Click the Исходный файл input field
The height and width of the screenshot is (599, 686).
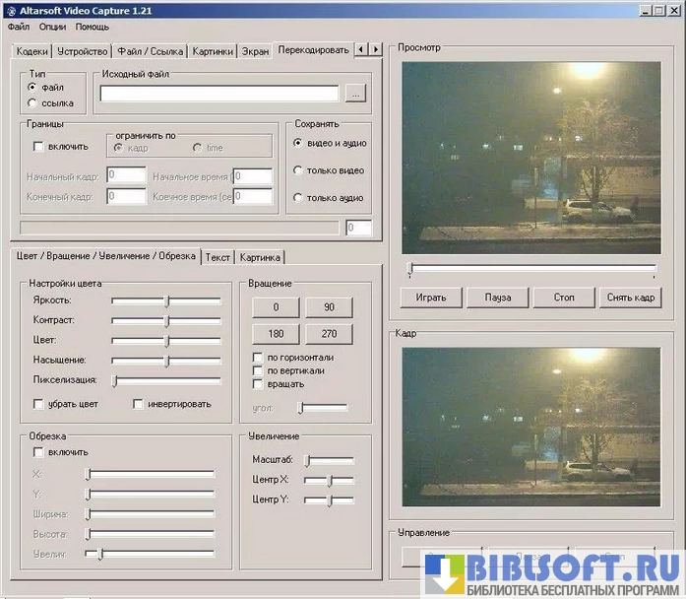pyautogui.click(x=218, y=94)
